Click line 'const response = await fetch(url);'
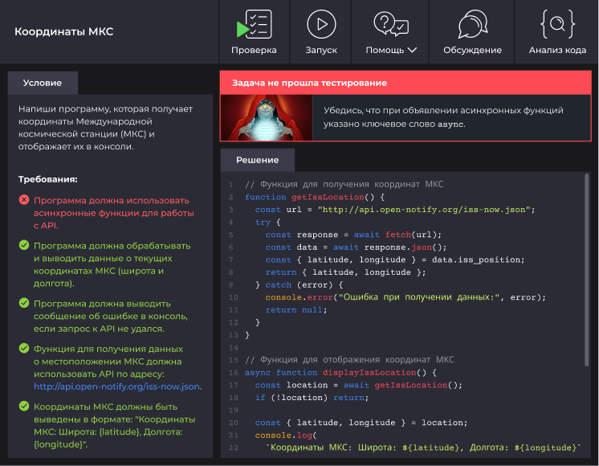This screenshot has height=466, width=599. [x=353, y=235]
